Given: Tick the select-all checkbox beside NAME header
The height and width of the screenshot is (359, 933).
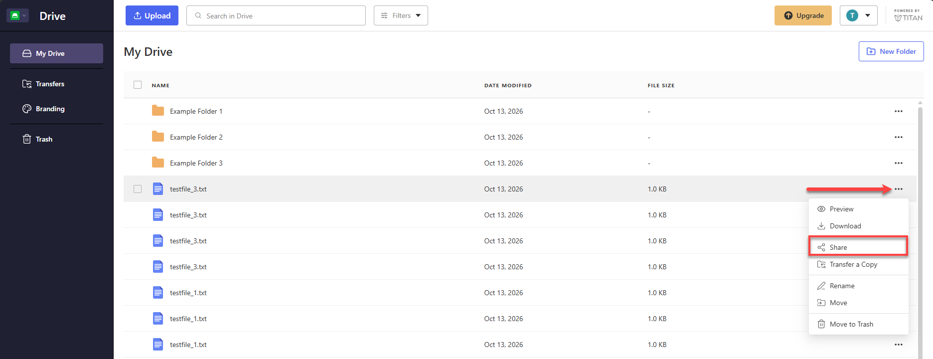Looking at the screenshot, I should [138, 85].
